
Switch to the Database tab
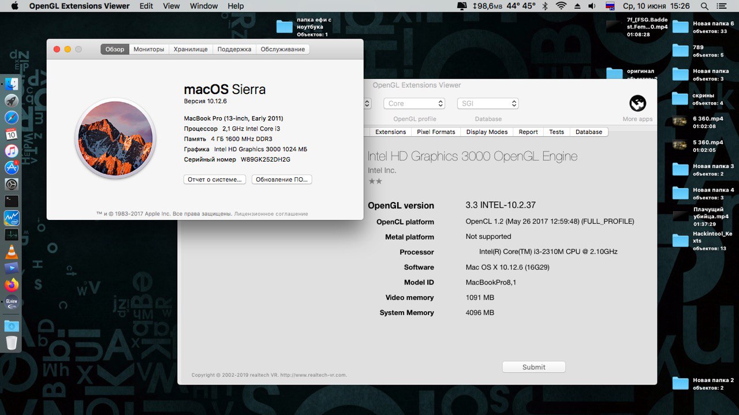[589, 132]
